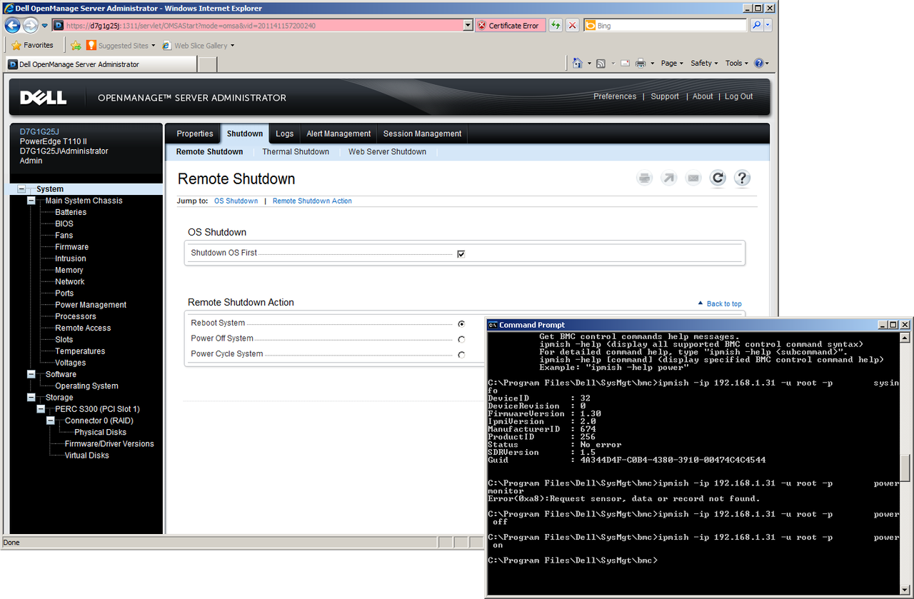The width and height of the screenshot is (914, 599).
Task: Open the Session Management tab
Action: click(422, 134)
